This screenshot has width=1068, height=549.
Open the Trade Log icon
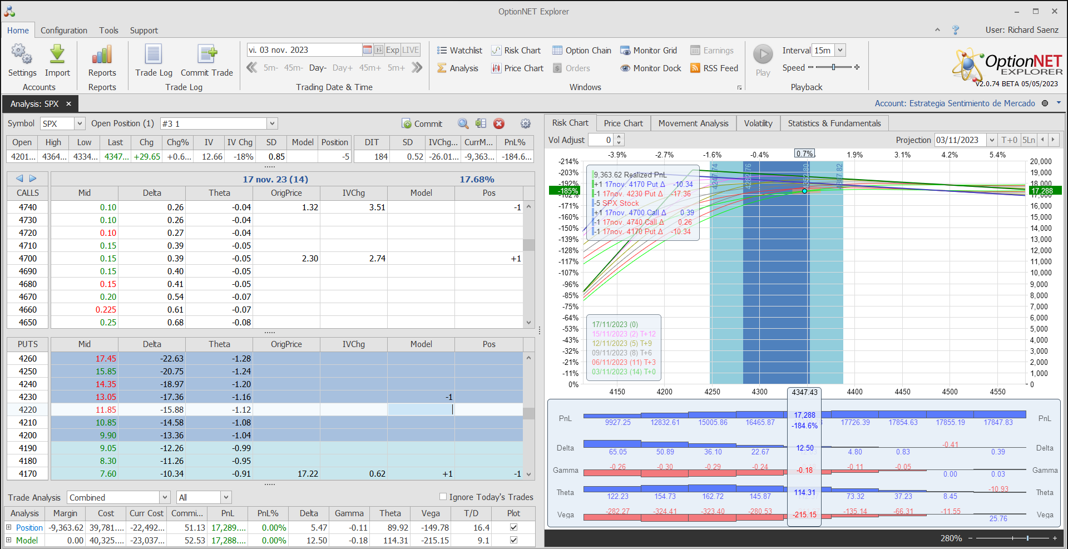pyautogui.click(x=154, y=55)
